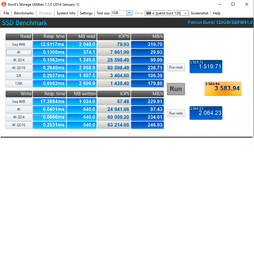Viewport: 254px width, 253px height.
Task: Click the drive icon in Drive selector
Action: click(x=149, y=13)
